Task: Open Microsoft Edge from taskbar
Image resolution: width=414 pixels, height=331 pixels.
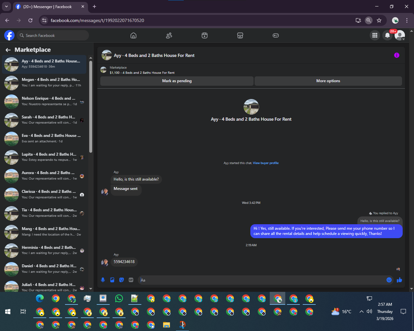Action: 40,298
